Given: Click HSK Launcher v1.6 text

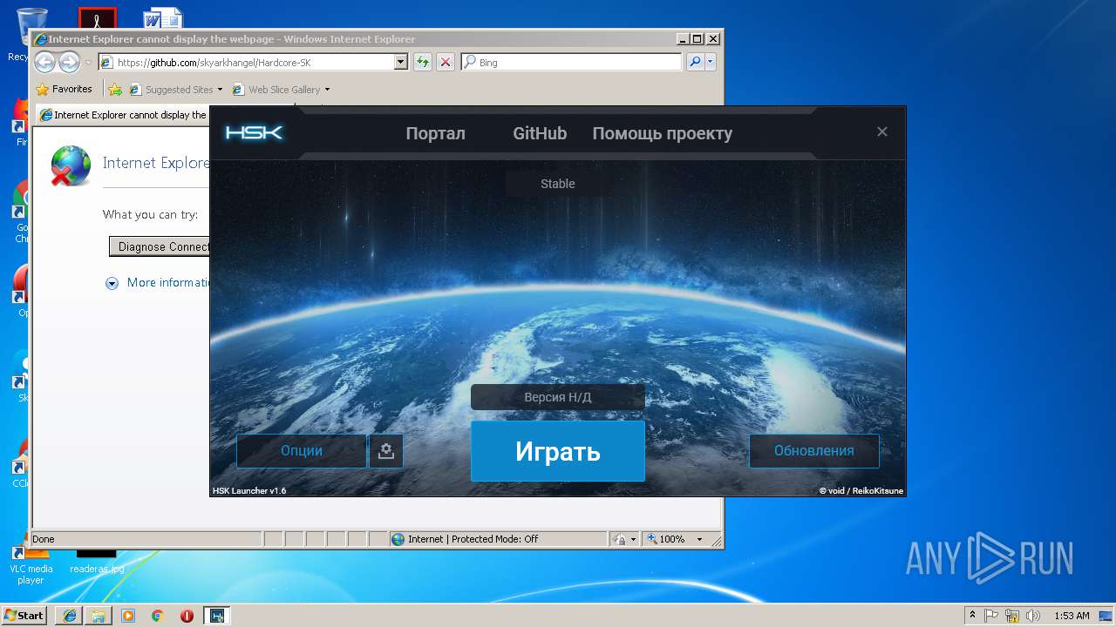Looking at the screenshot, I should pyautogui.click(x=249, y=490).
